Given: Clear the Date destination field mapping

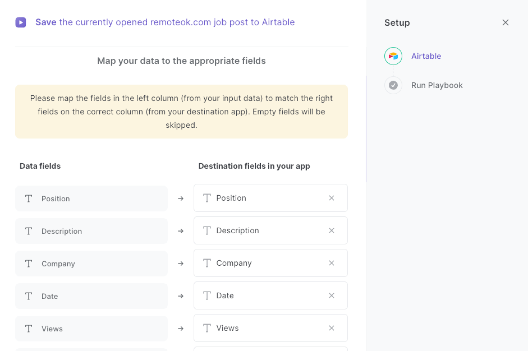Looking at the screenshot, I should pos(331,296).
